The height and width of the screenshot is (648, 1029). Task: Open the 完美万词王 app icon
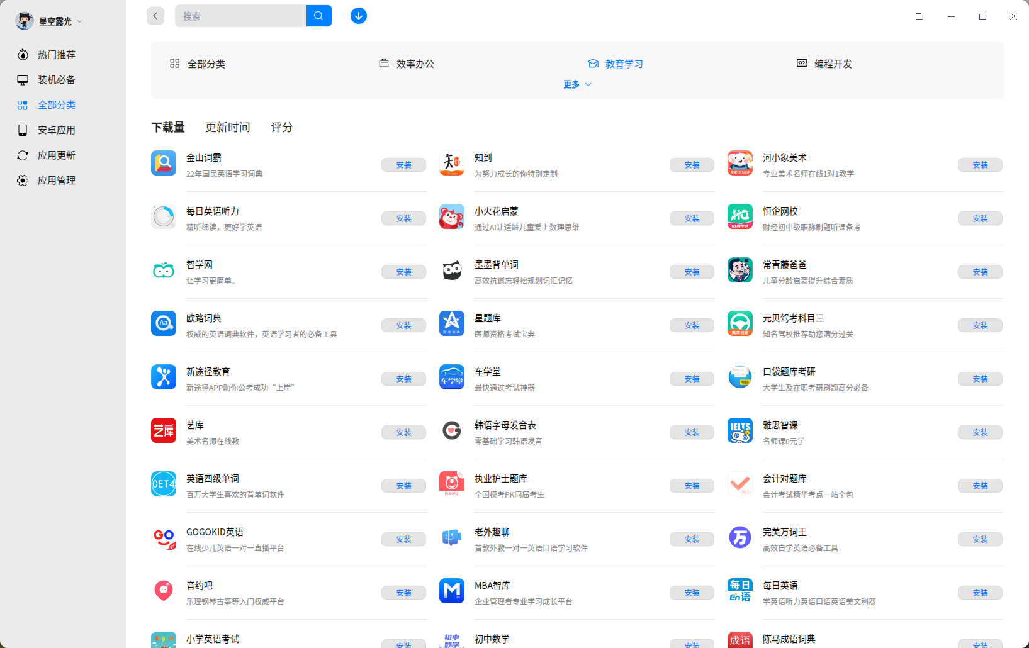[x=740, y=537]
